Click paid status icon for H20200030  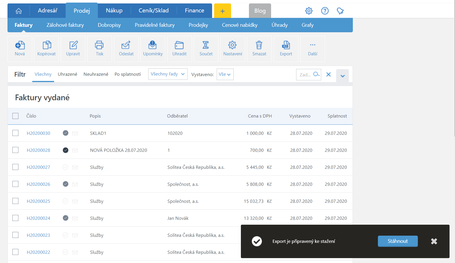pos(66,133)
